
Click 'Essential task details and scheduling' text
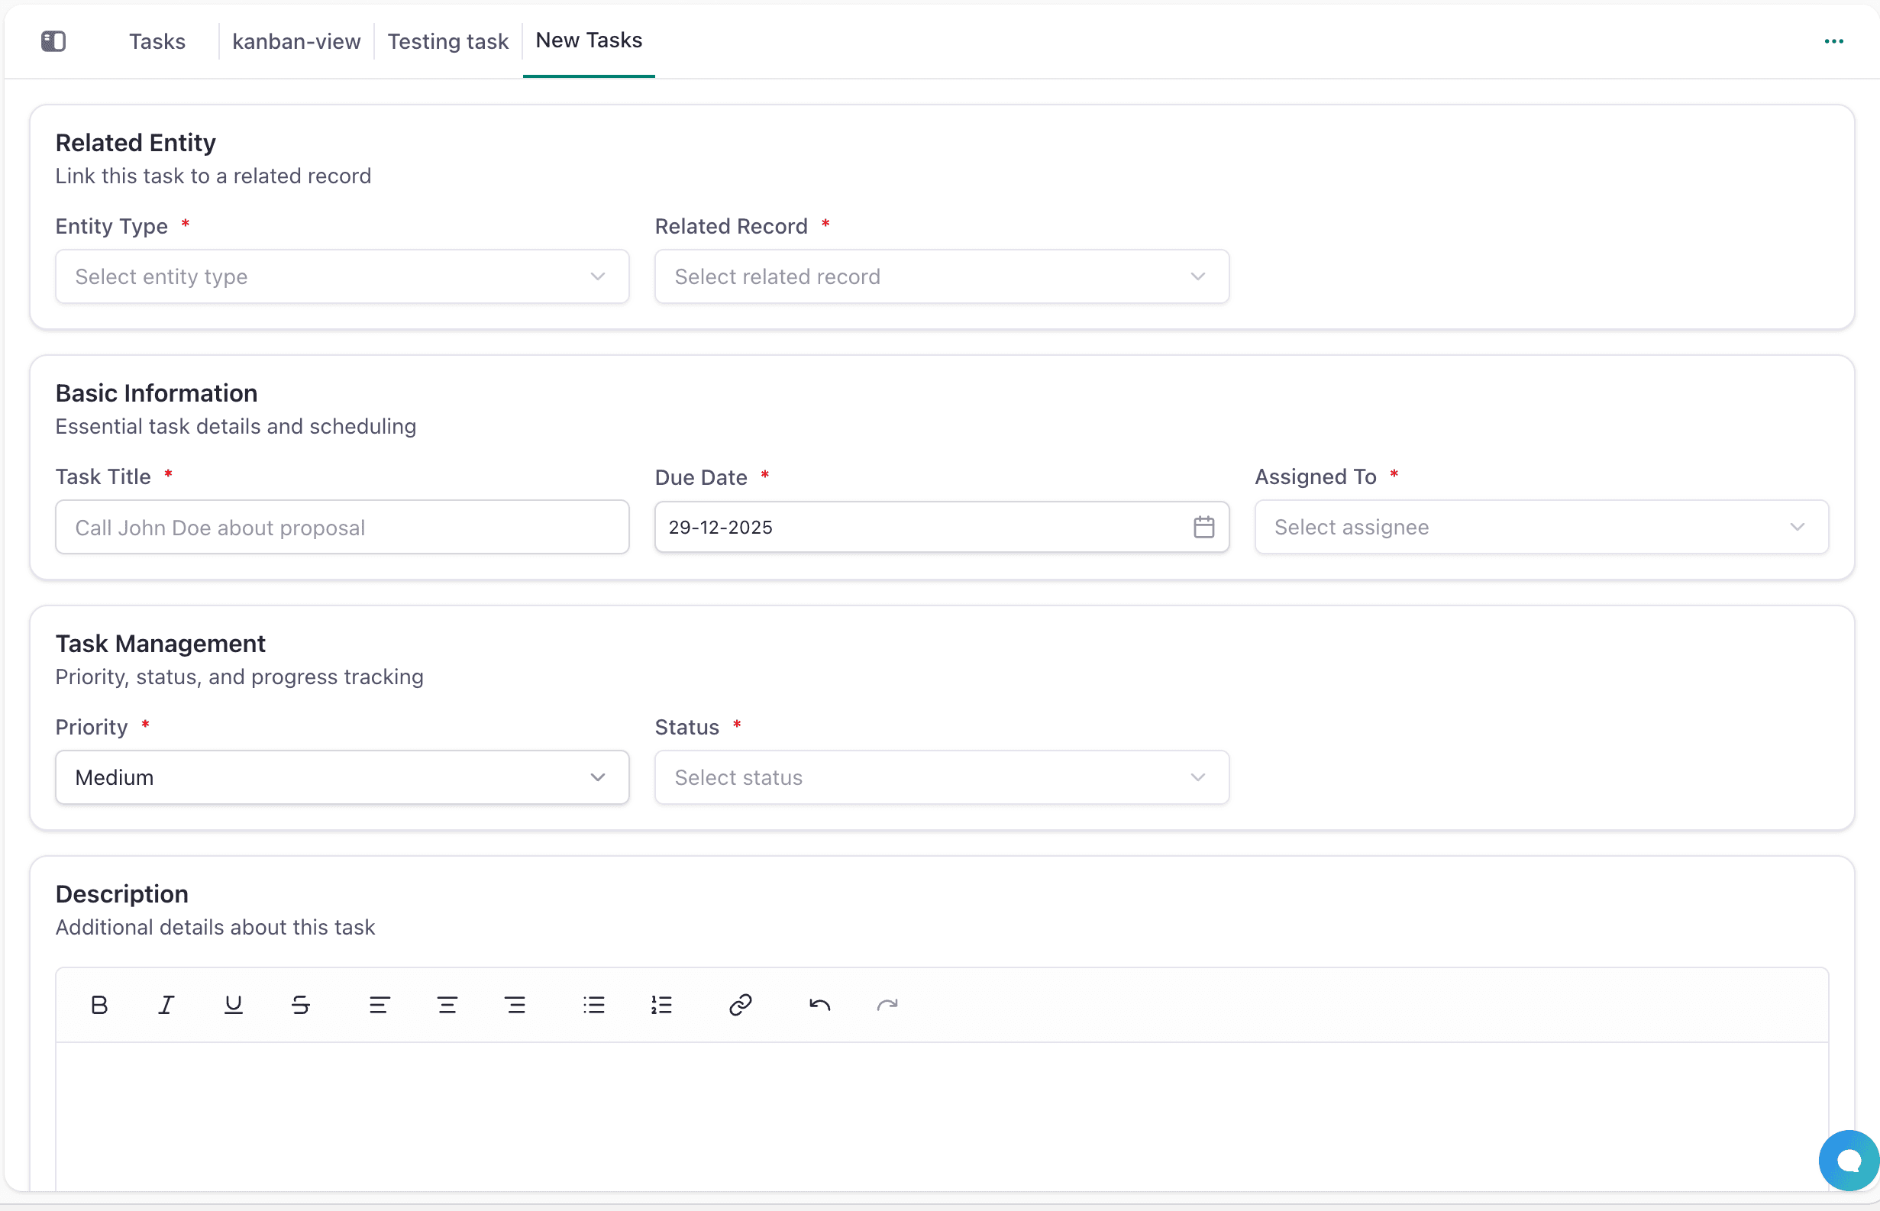[x=236, y=426]
